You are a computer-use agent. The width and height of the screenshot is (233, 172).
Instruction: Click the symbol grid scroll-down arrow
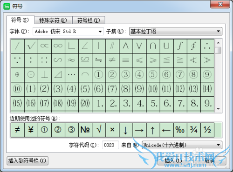[x=218, y=109]
